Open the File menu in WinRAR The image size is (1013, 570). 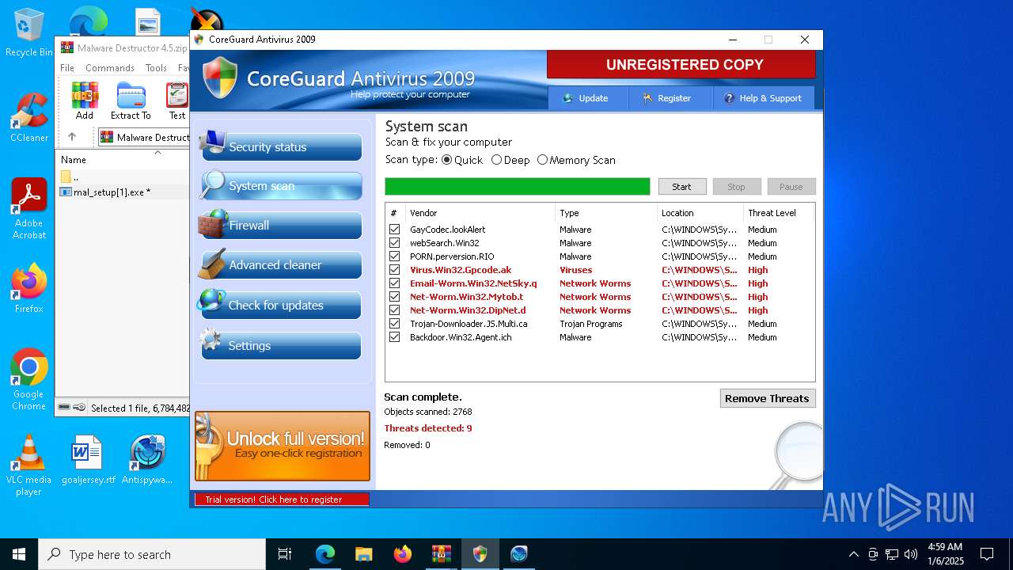pyautogui.click(x=67, y=68)
